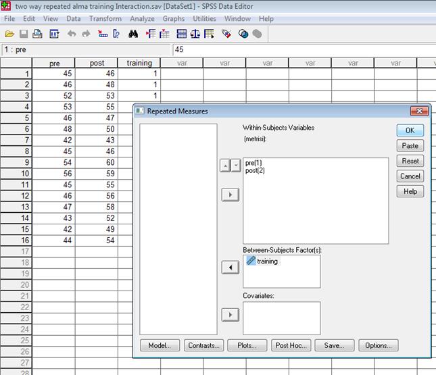Open the Post Hoc... dialog
This screenshot has height=375, width=436.
[291, 345]
